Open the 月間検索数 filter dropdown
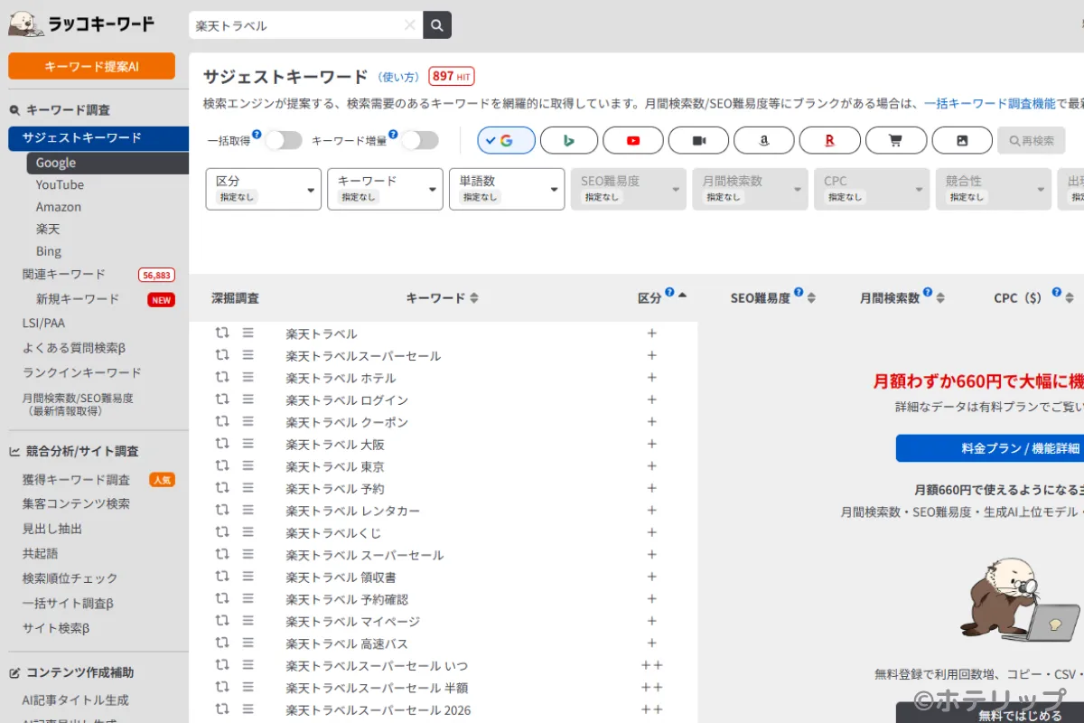This screenshot has width=1084, height=723. pos(750,189)
